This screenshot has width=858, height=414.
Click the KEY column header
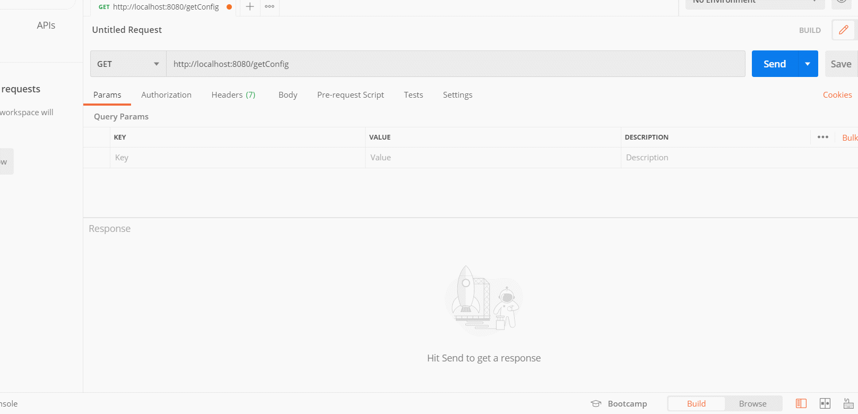(120, 137)
